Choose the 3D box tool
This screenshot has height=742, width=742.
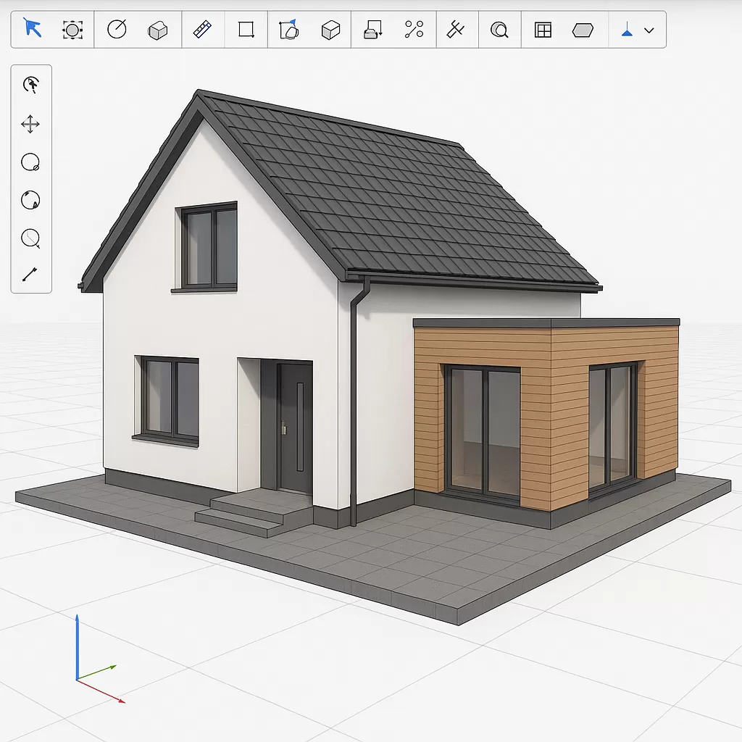tap(158, 30)
